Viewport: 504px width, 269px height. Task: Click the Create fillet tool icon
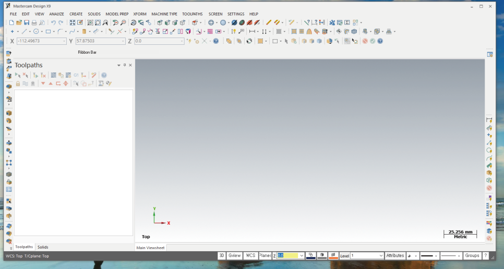pyautogui.click(x=60, y=31)
